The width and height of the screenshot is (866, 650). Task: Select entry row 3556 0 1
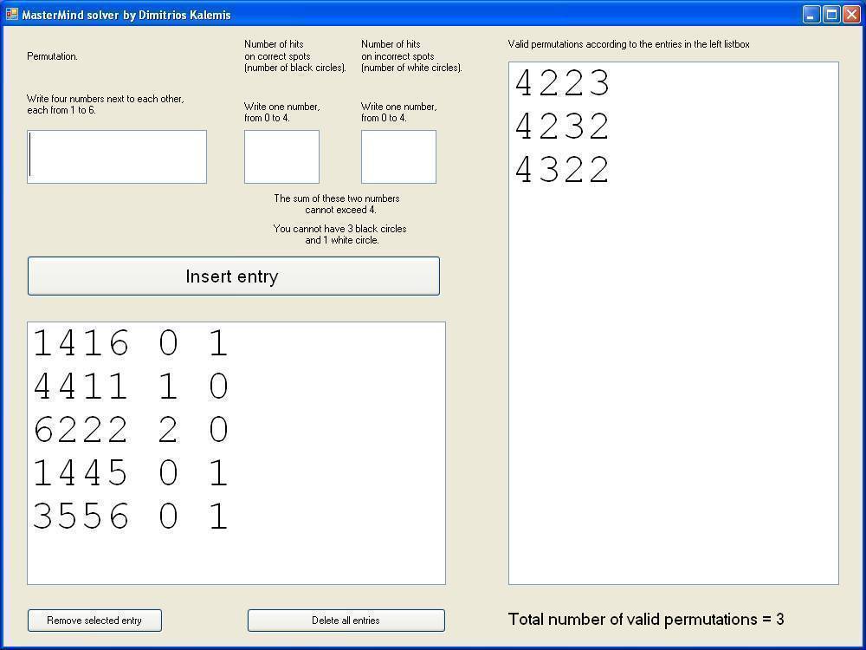tap(236, 517)
